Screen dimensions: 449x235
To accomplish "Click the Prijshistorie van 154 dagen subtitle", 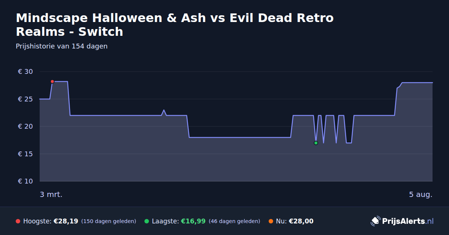I will [62, 46].
